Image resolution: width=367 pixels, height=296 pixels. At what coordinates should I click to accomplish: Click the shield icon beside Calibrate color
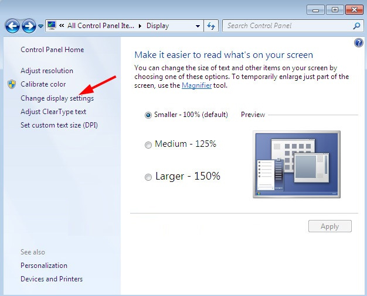click(x=12, y=84)
